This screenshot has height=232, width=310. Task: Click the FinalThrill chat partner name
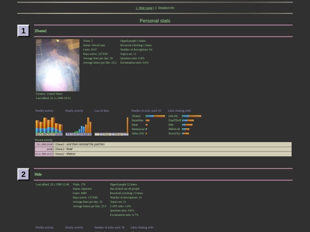coord(175,120)
